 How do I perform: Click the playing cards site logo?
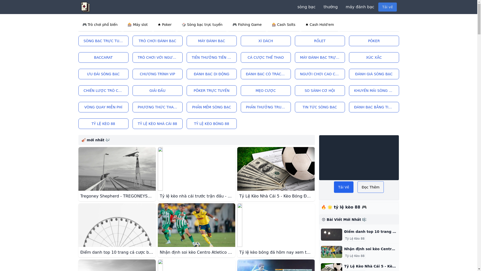(85, 7)
